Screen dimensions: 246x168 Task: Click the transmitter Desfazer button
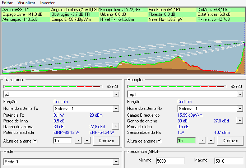pyautogui.click(x=106, y=141)
